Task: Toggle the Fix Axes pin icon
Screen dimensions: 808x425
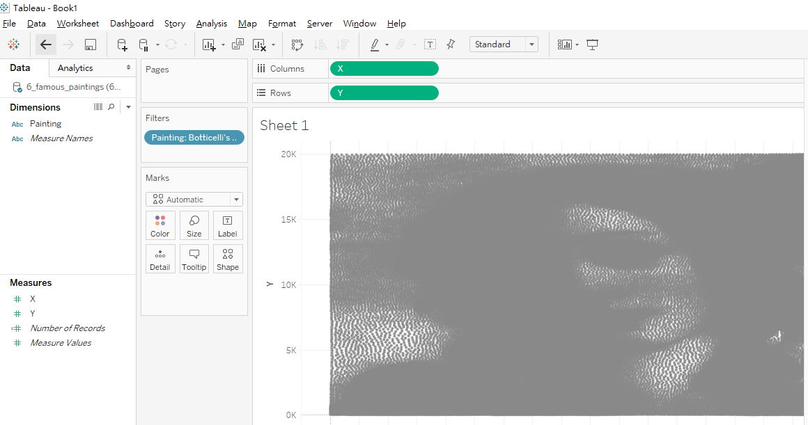Action: [451, 45]
